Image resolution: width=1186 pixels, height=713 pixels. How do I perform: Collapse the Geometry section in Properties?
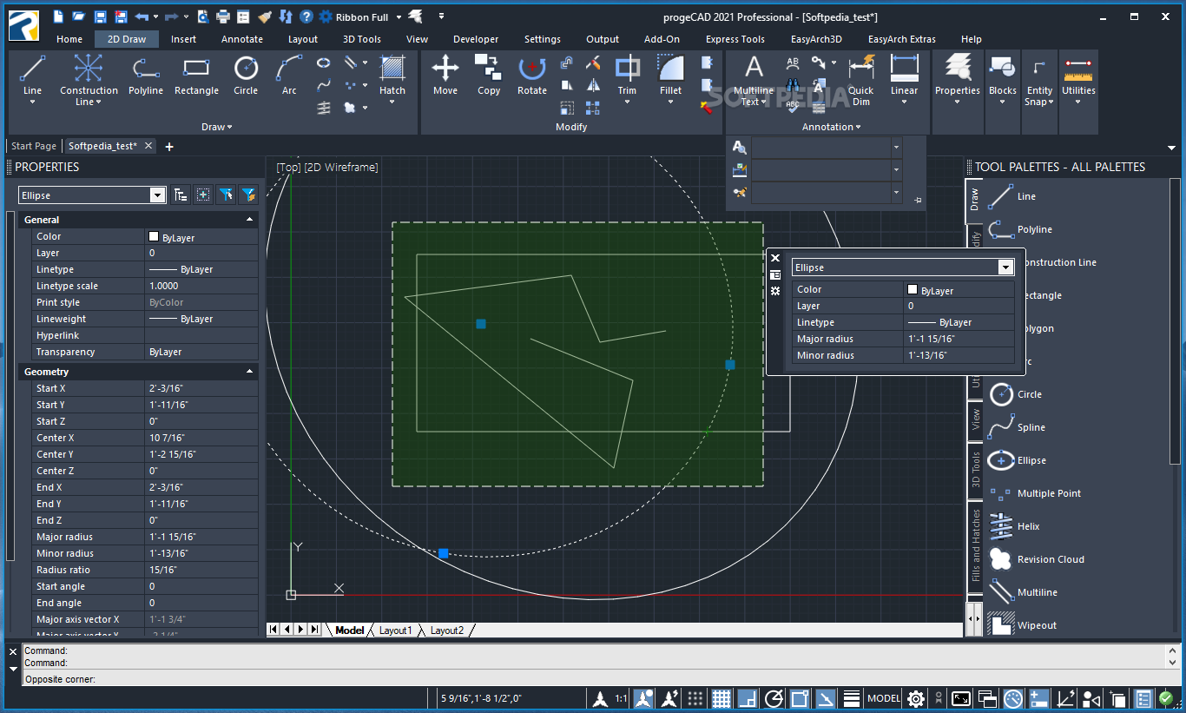coord(250,372)
